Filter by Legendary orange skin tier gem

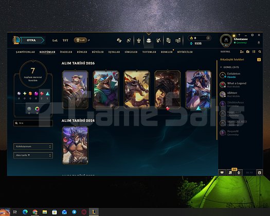(x=30, y=94)
